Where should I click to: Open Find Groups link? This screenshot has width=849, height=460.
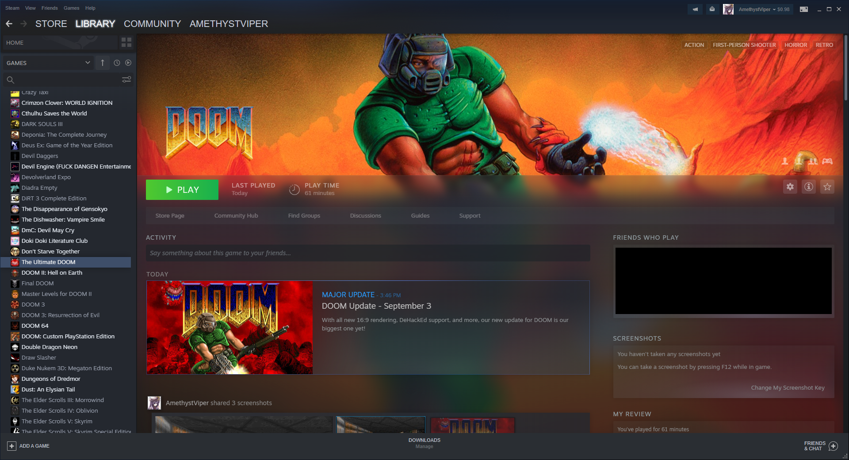tap(304, 216)
